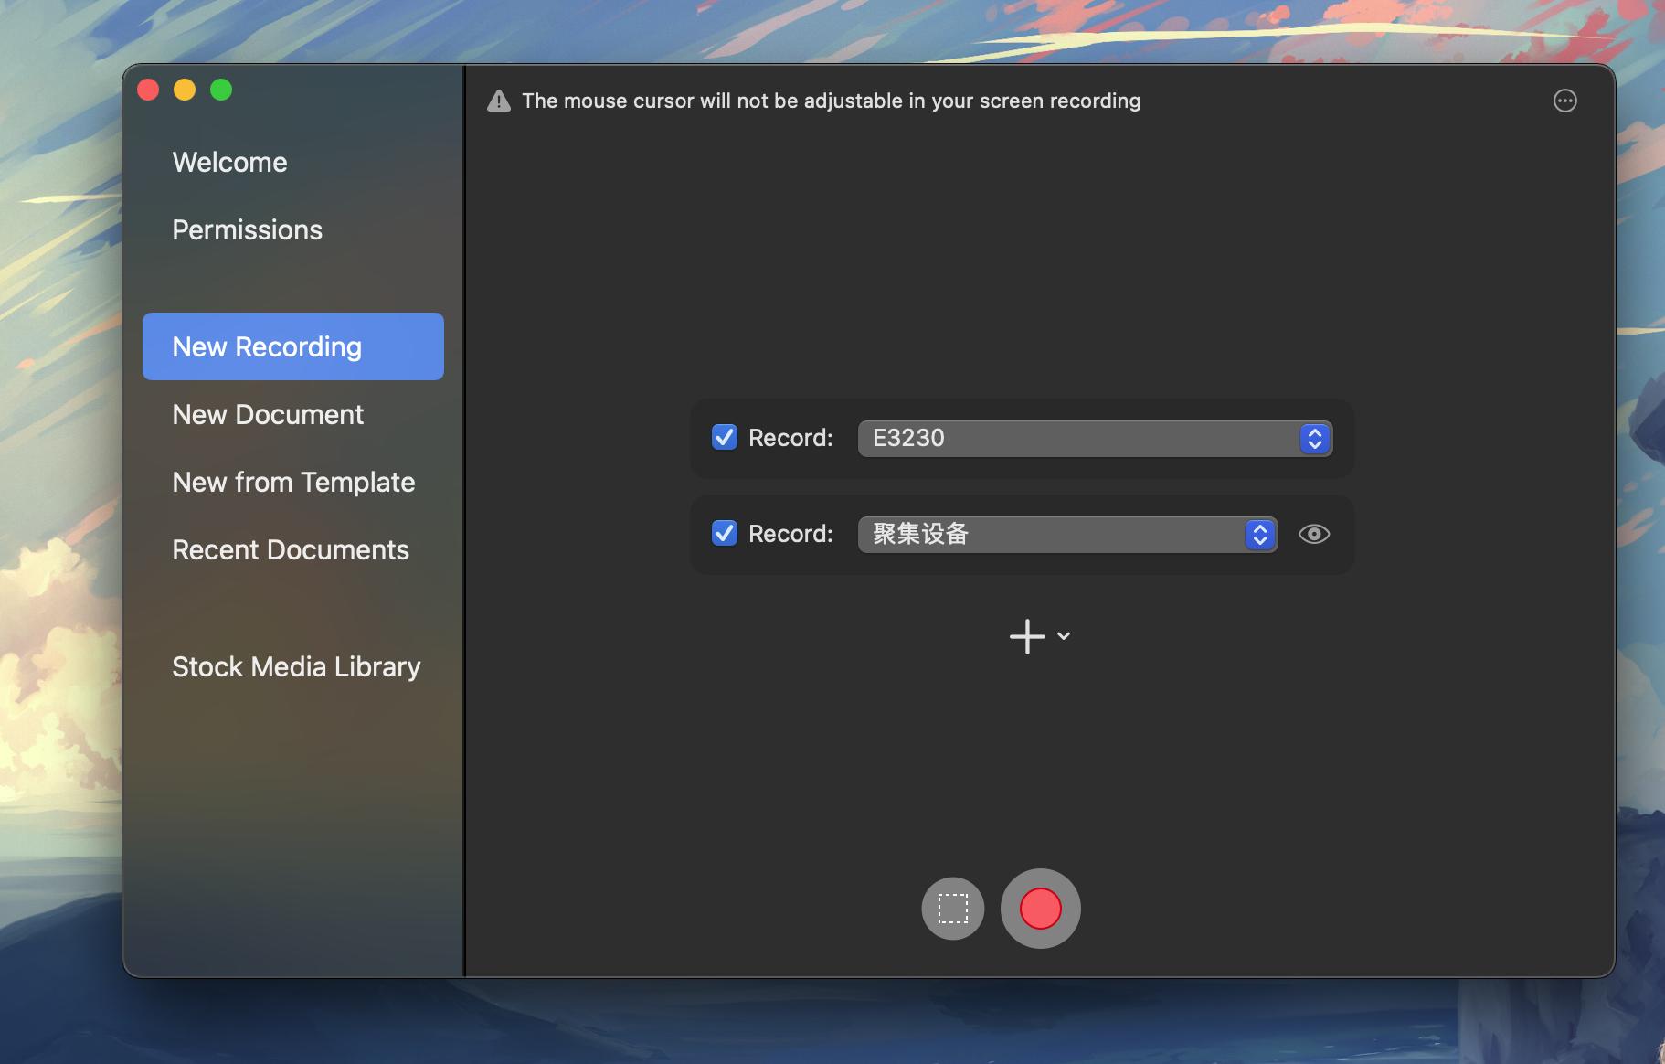Select New Recording in sidebar
This screenshot has width=1665, height=1064.
pos(266,346)
